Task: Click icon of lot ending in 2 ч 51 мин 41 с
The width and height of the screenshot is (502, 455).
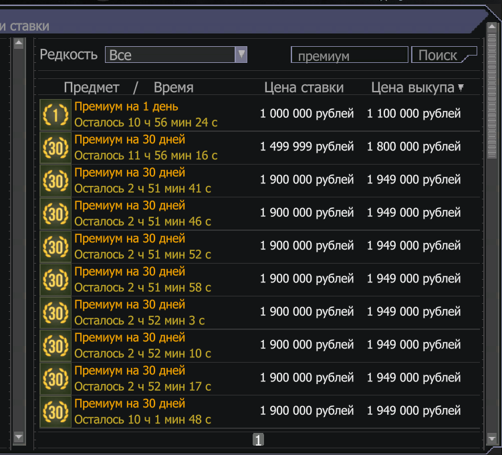Action: (x=55, y=181)
